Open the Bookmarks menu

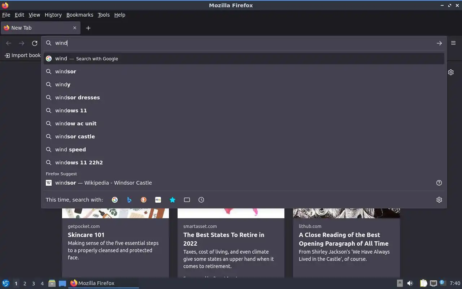[x=80, y=15]
